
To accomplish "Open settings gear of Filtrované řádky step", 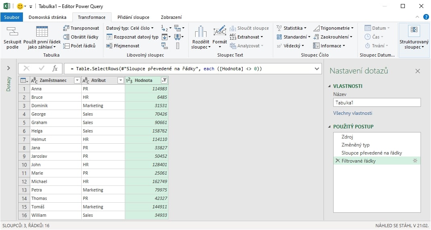I will [x=415, y=161].
